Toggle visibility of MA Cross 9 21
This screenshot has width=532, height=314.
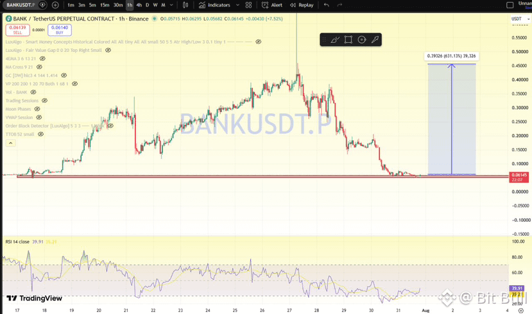[39, 67]
